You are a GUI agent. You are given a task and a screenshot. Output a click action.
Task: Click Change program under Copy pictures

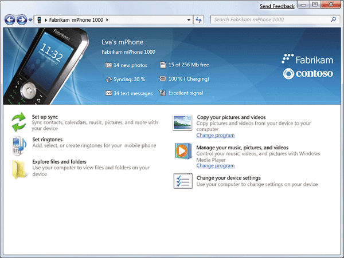pos(216,135)
